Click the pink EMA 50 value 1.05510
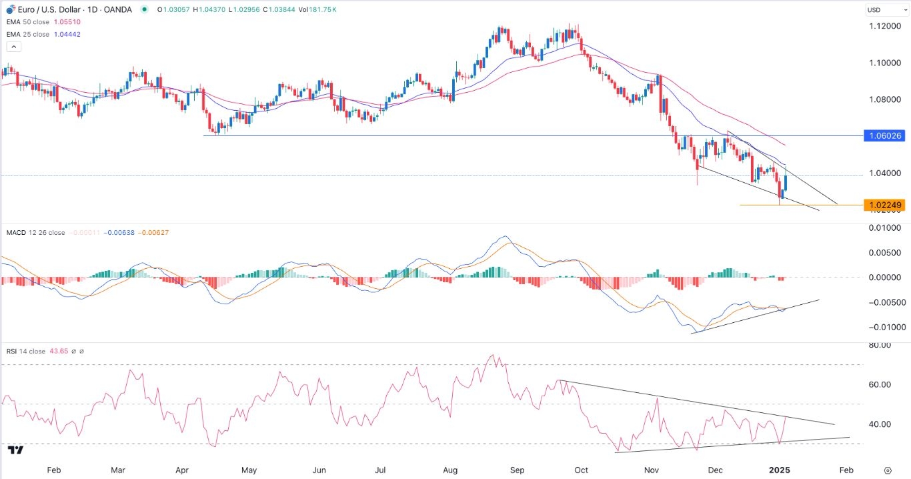The image size is (911, 479). coord(67,22)
